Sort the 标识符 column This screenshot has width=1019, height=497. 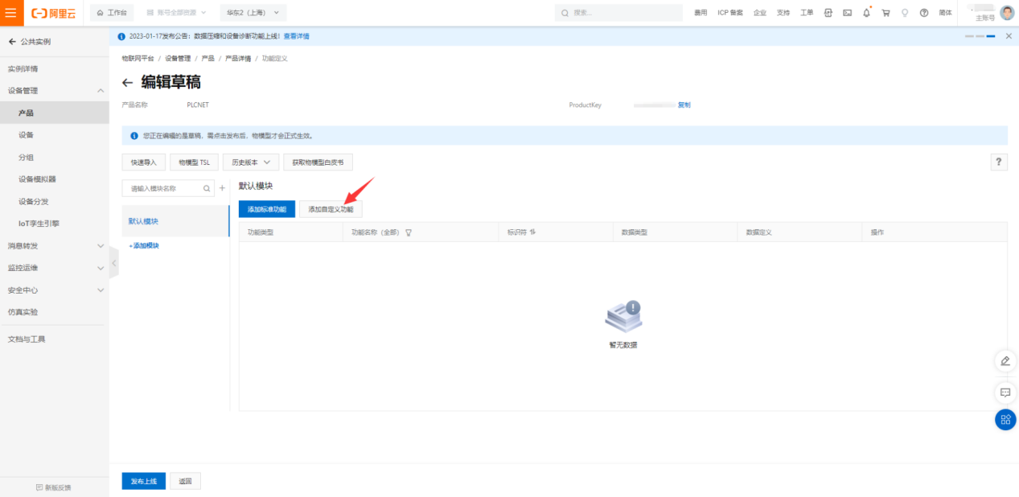(x=532, y=232)
